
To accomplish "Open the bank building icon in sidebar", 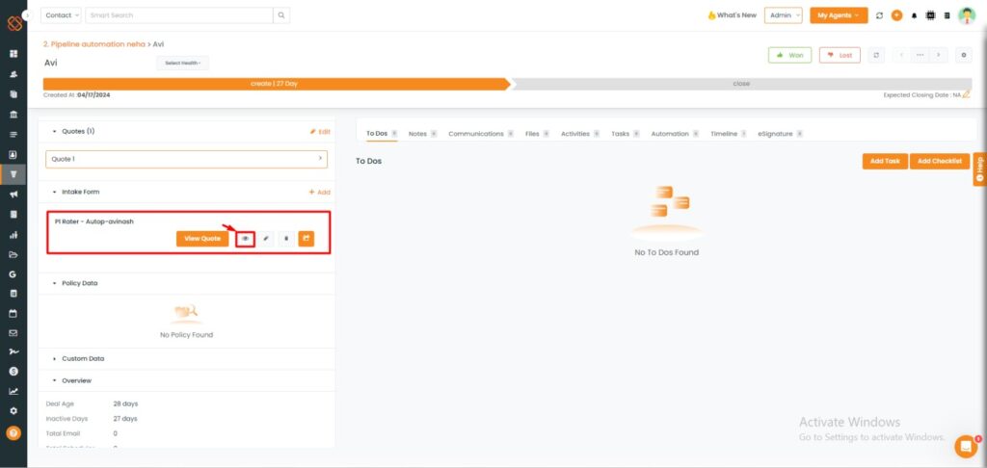I will [x=13, y=115].
